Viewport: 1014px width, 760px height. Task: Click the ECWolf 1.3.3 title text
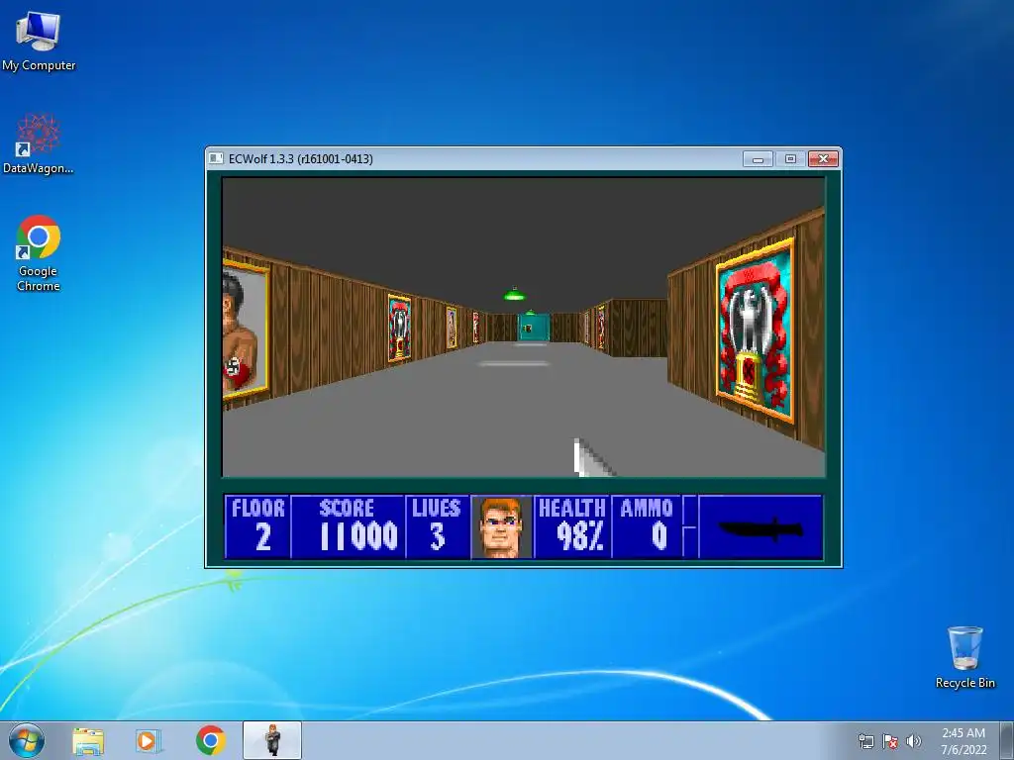click(x=301, y=159)
